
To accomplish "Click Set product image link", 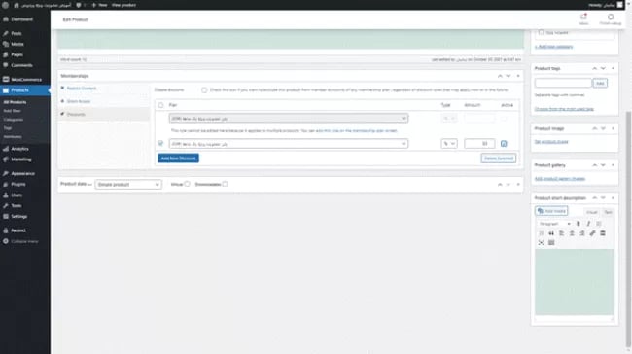I will [x=551, y=142].
